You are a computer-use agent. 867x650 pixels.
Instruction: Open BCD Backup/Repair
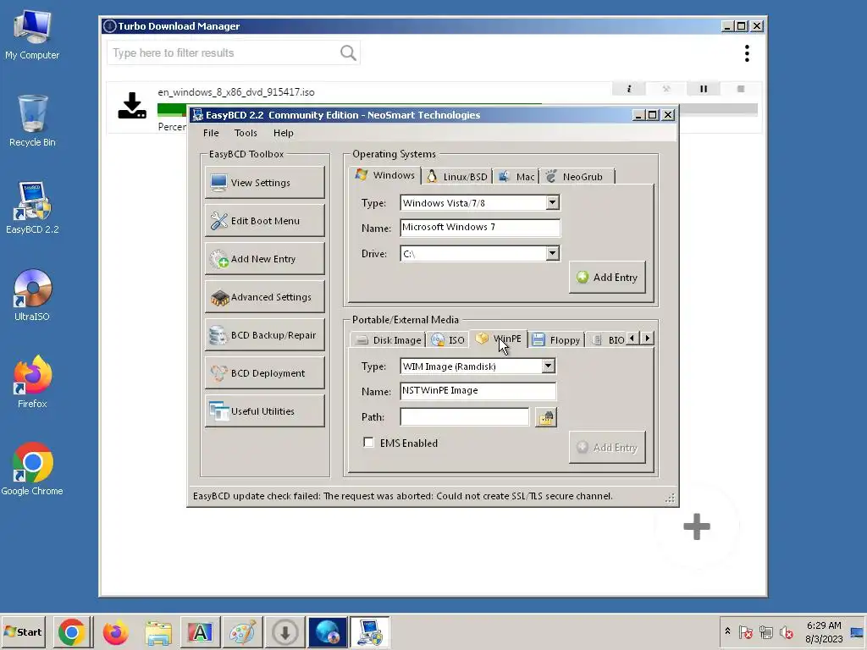point(265,335)
